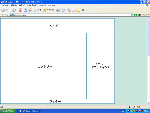The height and width of the screenshot is (113, 150).
Task: Click the アドレス(D) address label
Action: pyautogui.click(x=4, y=15)
